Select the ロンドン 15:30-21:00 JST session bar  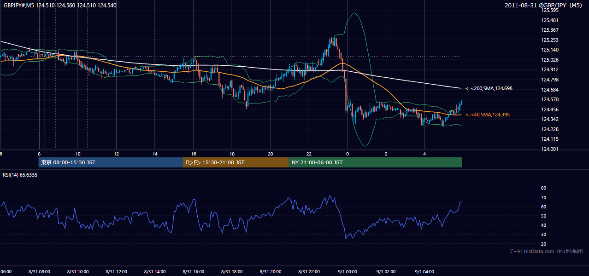pyautogui.click(x=236, y=162)
